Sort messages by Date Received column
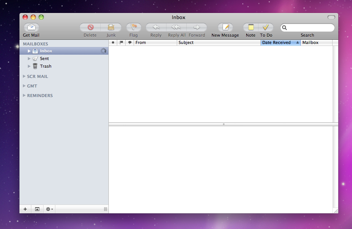Image resolution: width=352 pixels, height=229 pixels. 277,43
